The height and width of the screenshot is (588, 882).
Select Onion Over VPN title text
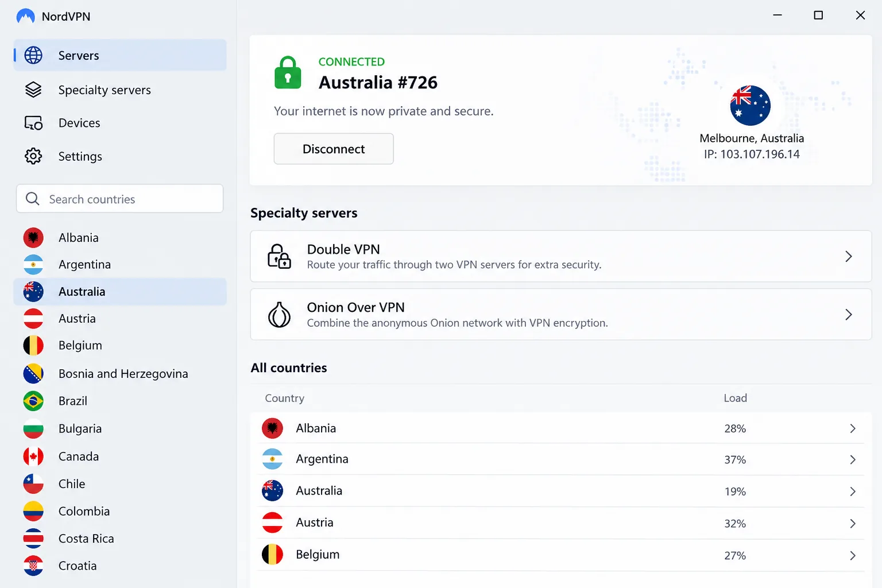[x=356, y=307]
